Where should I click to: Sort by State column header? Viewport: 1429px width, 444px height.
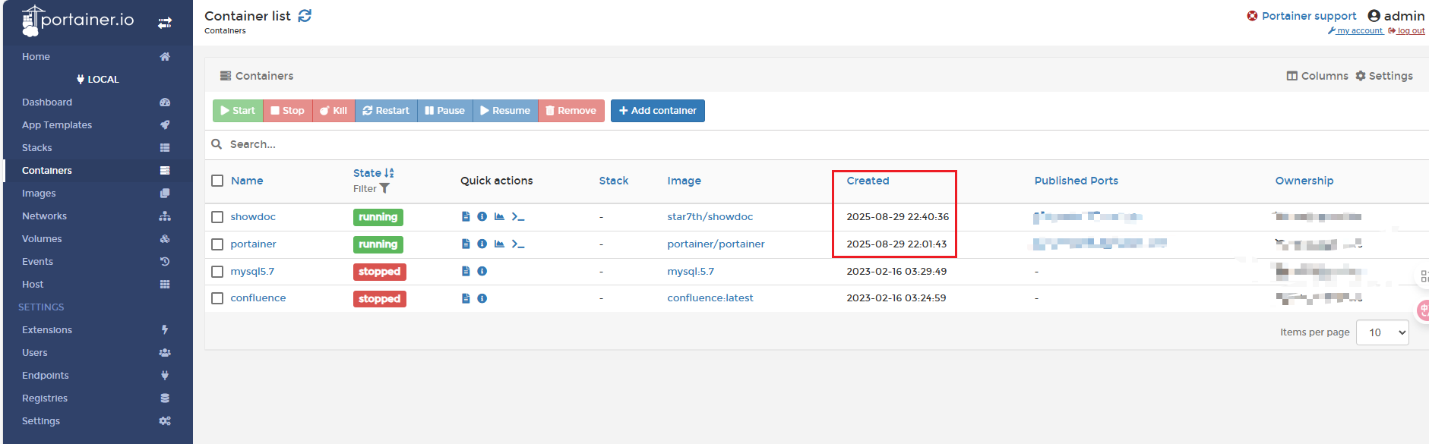(x=373, y=173)
